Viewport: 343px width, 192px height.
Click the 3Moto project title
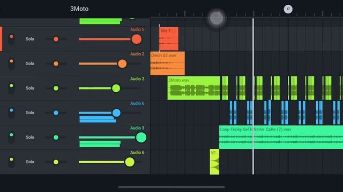[x=79, y=9]
